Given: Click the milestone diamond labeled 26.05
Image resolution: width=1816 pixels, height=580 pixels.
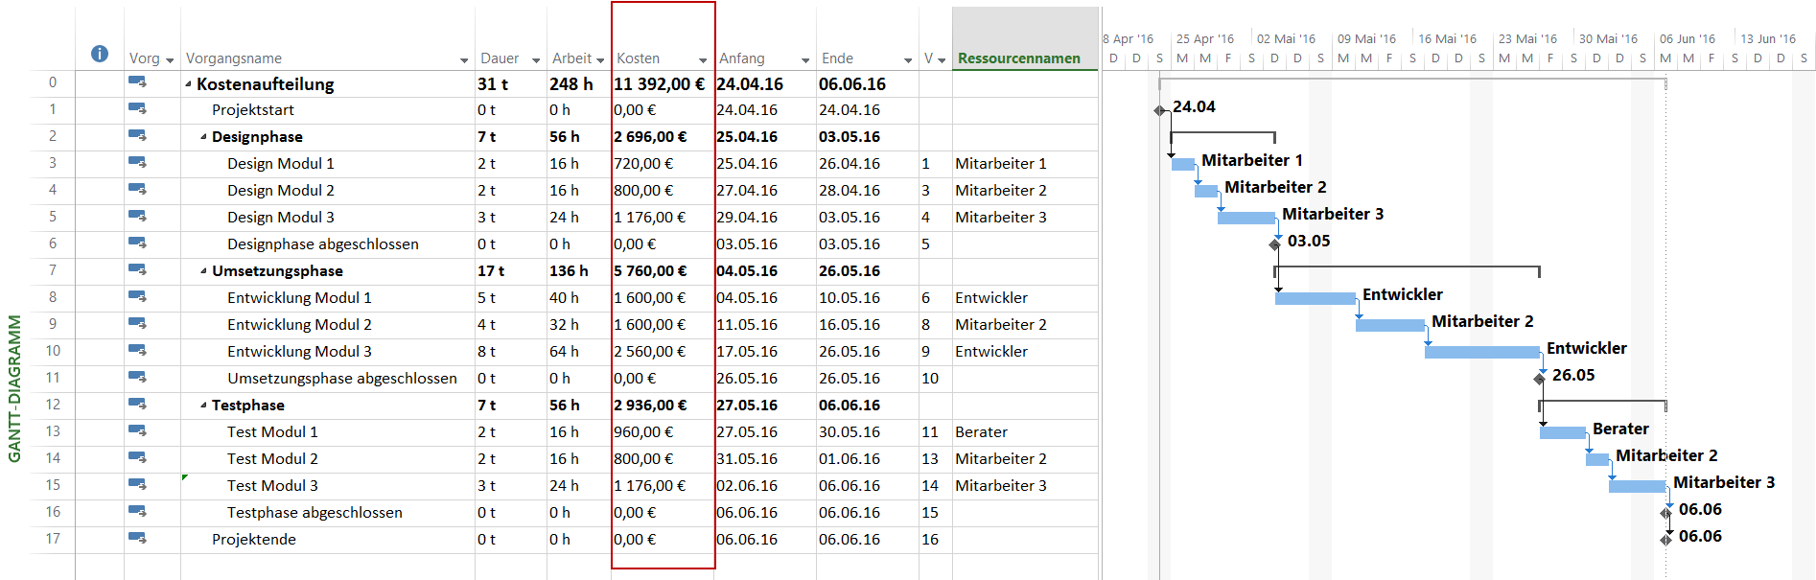Looking at the screenshot, I should tap(1539, 379).
